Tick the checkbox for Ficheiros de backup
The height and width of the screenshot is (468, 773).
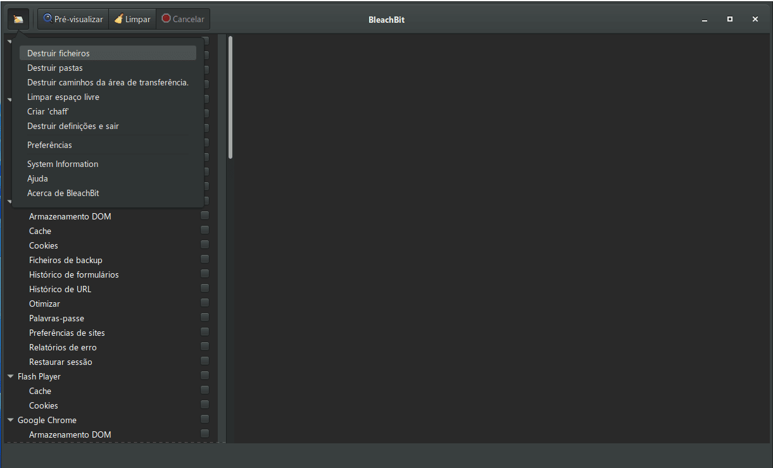[205, 259]
